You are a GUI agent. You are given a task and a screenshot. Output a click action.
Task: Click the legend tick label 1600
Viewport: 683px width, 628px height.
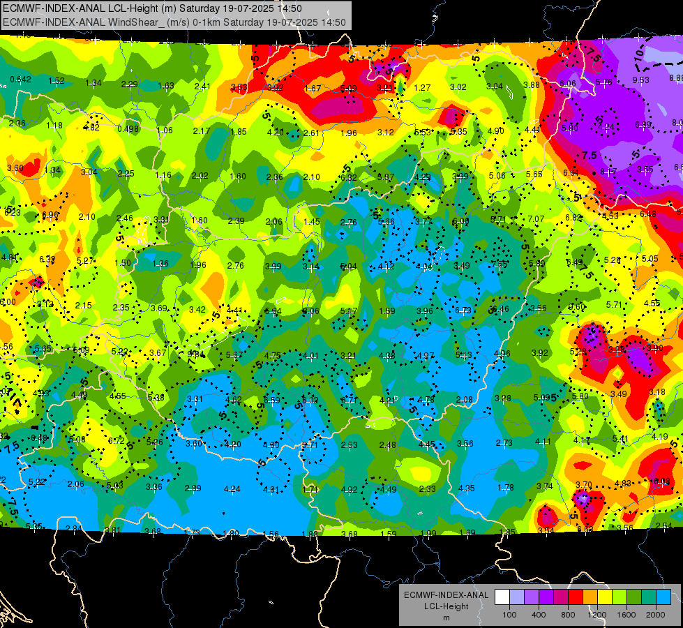click(x=626, y=615)
